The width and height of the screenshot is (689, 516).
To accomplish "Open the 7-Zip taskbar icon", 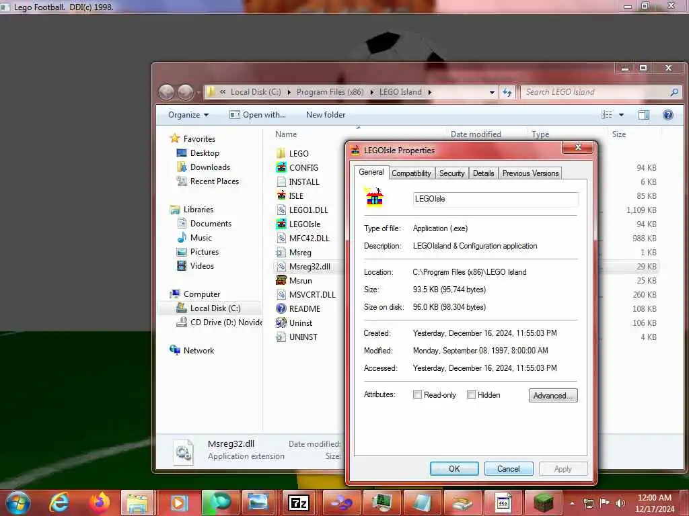I will (299, 503).
